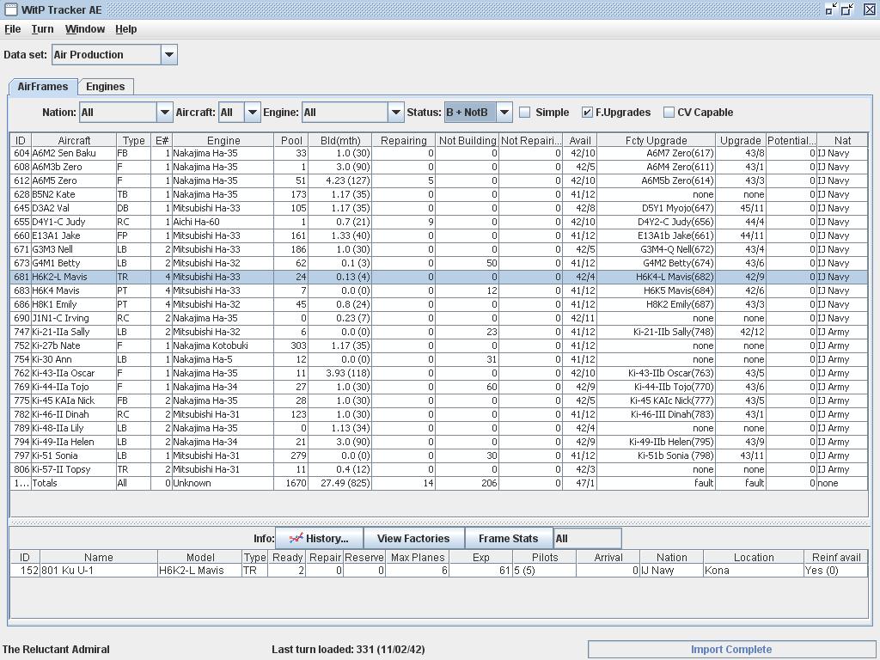The width and height of the screenshot is (880, 660).
Task: Sort table by Pool column header
Action: pos(291,140)
